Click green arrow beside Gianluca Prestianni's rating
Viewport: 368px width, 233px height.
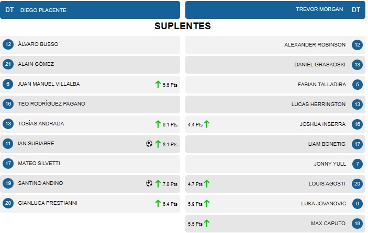(158, 203)
